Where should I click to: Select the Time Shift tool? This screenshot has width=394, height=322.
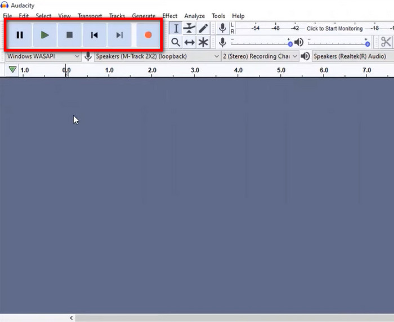tap(190, 42)
